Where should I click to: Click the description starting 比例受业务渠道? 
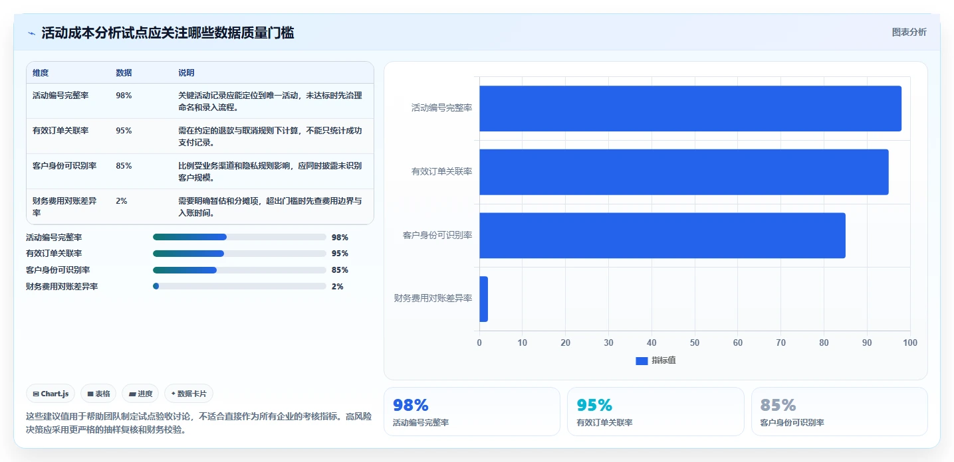(x=270, y=171)
